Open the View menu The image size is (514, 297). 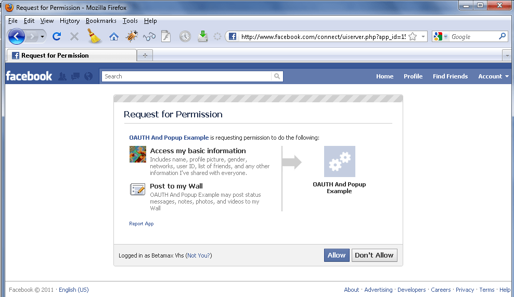coord(47,21)
